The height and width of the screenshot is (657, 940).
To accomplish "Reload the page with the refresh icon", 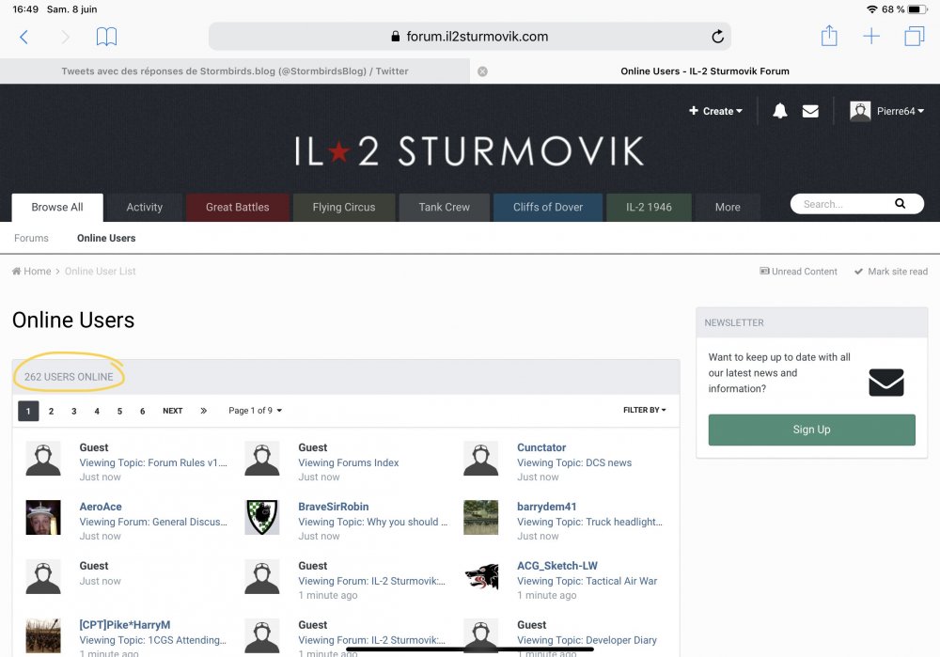I will point(717,37).
